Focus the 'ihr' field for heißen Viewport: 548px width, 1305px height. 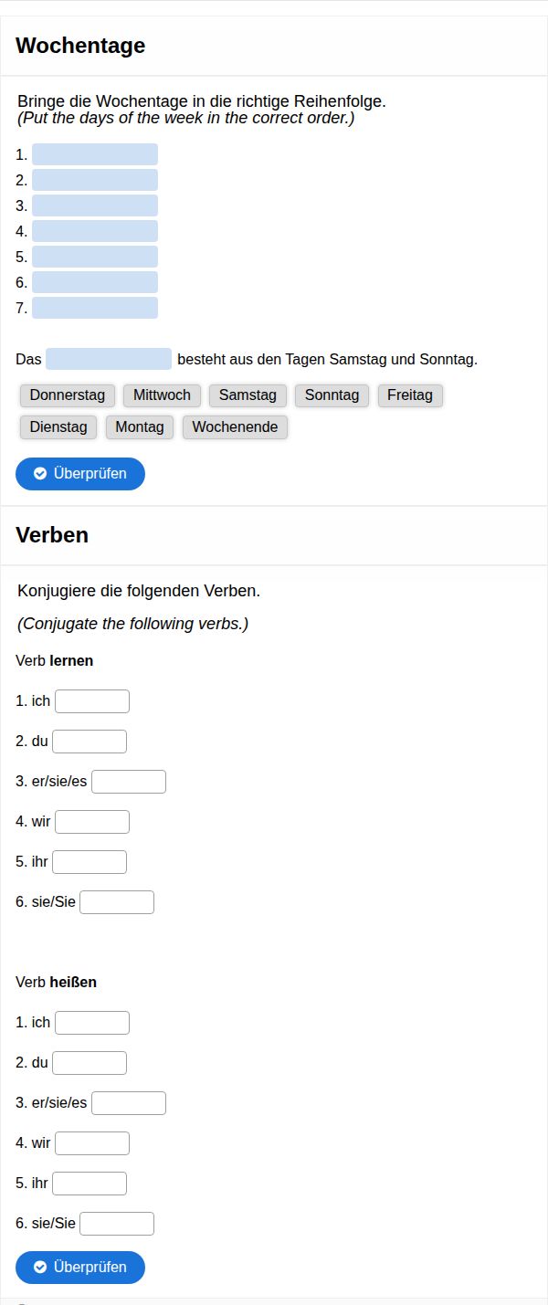pos(90,1184)
